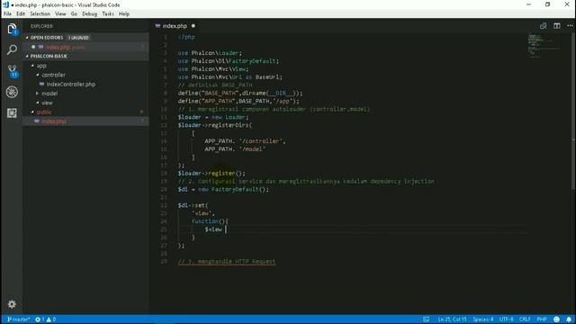Image resolution: width=576 pixels, height=324 pixels.
Task: Change language mode via PHP status item
Action: 542,319
